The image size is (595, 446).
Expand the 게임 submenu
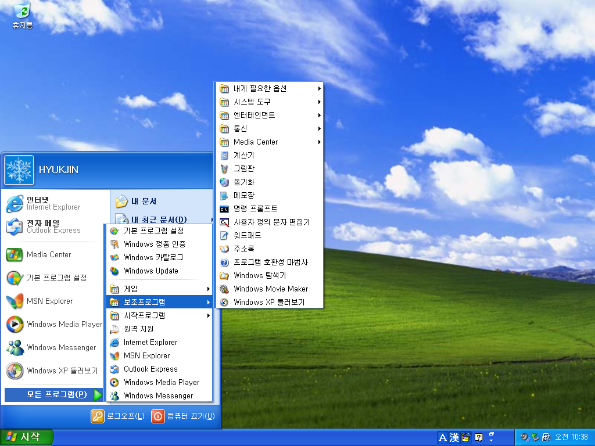[x=159, y=289]
